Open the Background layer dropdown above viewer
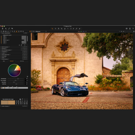Screen dimensions: 135x135 coord(40,31)
